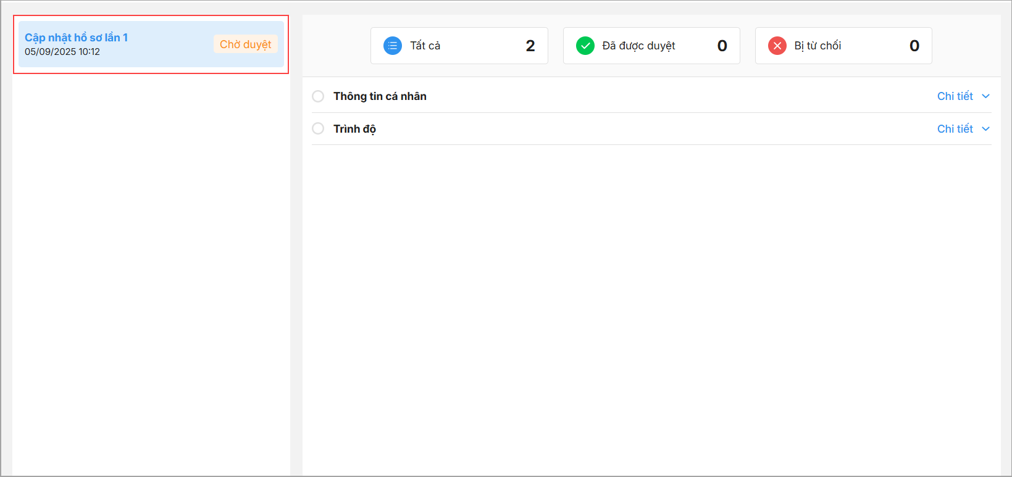Click the Thông tin cá nhân section title
The height and width of the screenshot is (477, 1012).
click(380, 96)
